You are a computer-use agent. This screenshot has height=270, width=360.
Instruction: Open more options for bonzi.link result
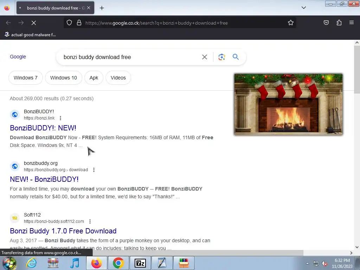[x=60, y=118]
